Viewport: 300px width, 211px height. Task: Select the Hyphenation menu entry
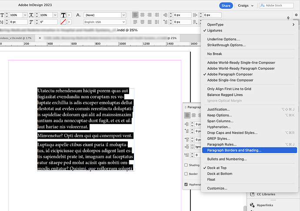[x=250, y=127]
